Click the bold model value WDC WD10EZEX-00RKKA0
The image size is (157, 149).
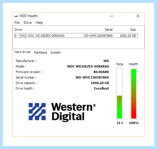[88, 66]
